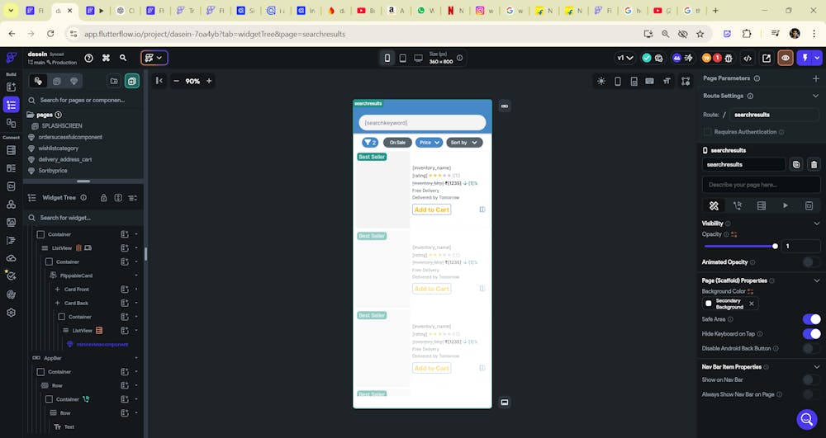Zoom in canvas with plus icon
Viewport: 826px width, 438px height.
[x=209, y=81]
